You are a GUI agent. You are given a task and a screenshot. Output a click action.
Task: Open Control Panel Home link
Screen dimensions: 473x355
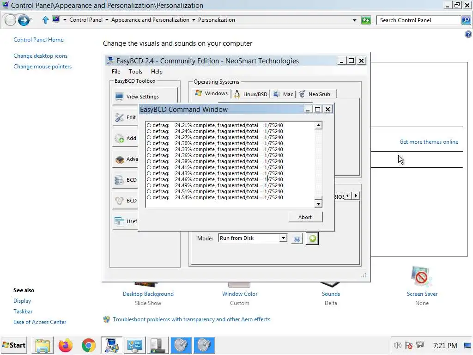point(38,40)
